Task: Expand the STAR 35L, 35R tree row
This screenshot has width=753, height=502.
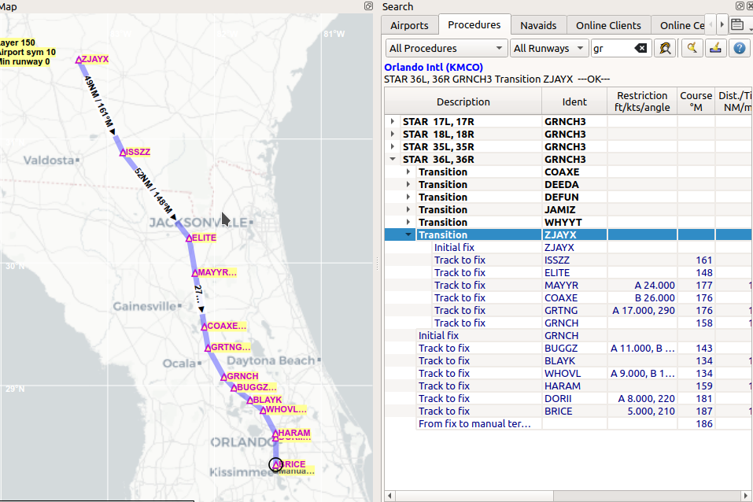Action: 393,146
